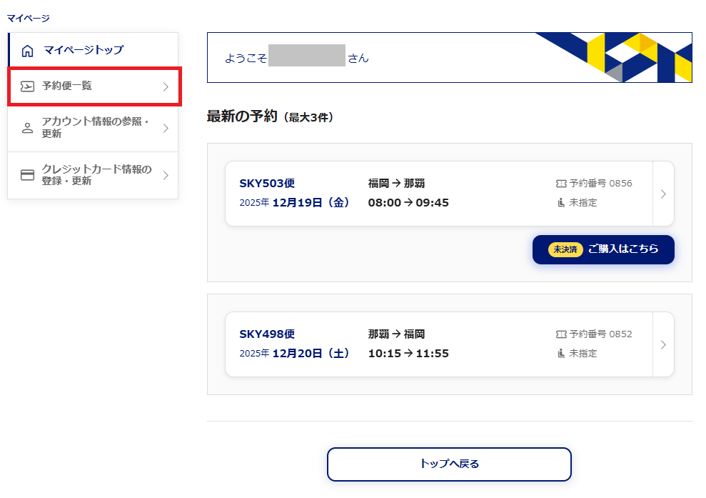Click the seat icon in SKY503 reservation
Image resolution: width=706 pixels, height=498 pixels.
point(560,203)
